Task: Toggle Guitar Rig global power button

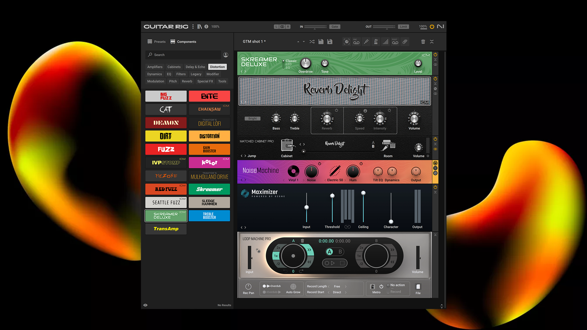Action: pyautogui.click(x=432, y=26)
